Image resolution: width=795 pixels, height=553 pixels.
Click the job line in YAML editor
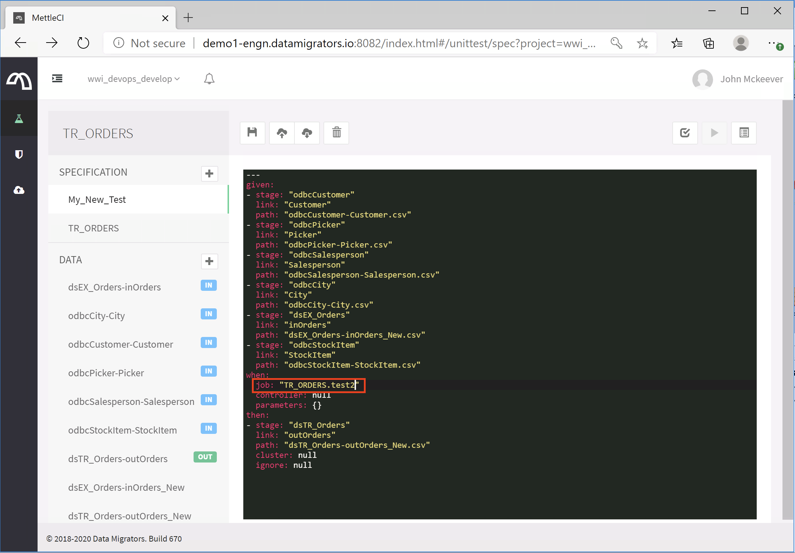click(x=308, y=385)
